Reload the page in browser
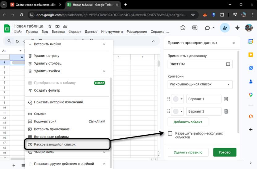 click(21, 15)
